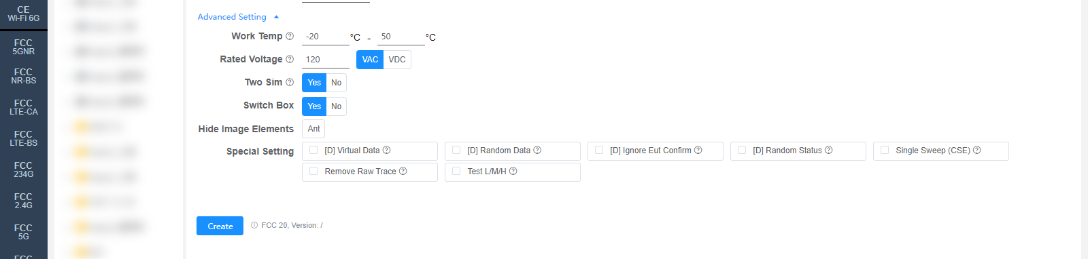Check the Remove Raw Trace option

pos(313,171)
